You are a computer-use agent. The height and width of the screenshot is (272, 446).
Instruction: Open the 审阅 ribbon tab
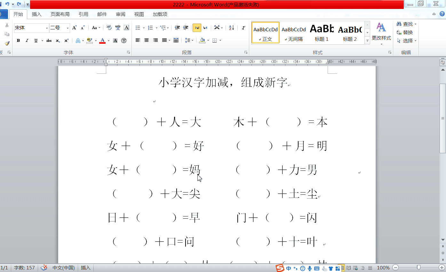(121, 14)
